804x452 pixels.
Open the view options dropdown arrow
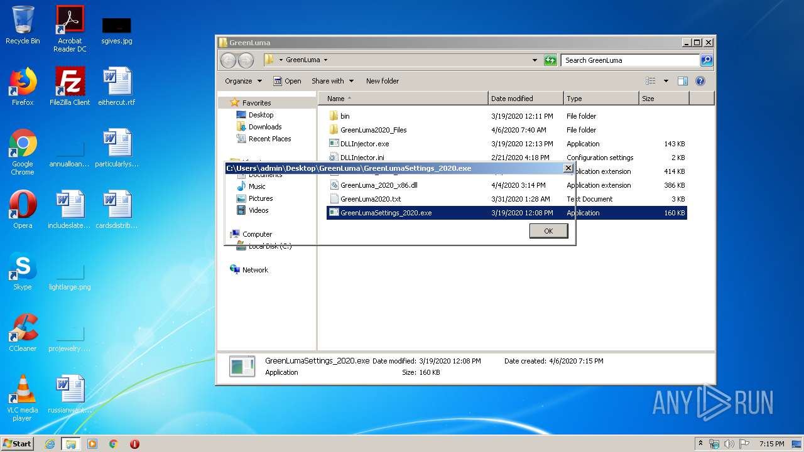coord(666,81)
